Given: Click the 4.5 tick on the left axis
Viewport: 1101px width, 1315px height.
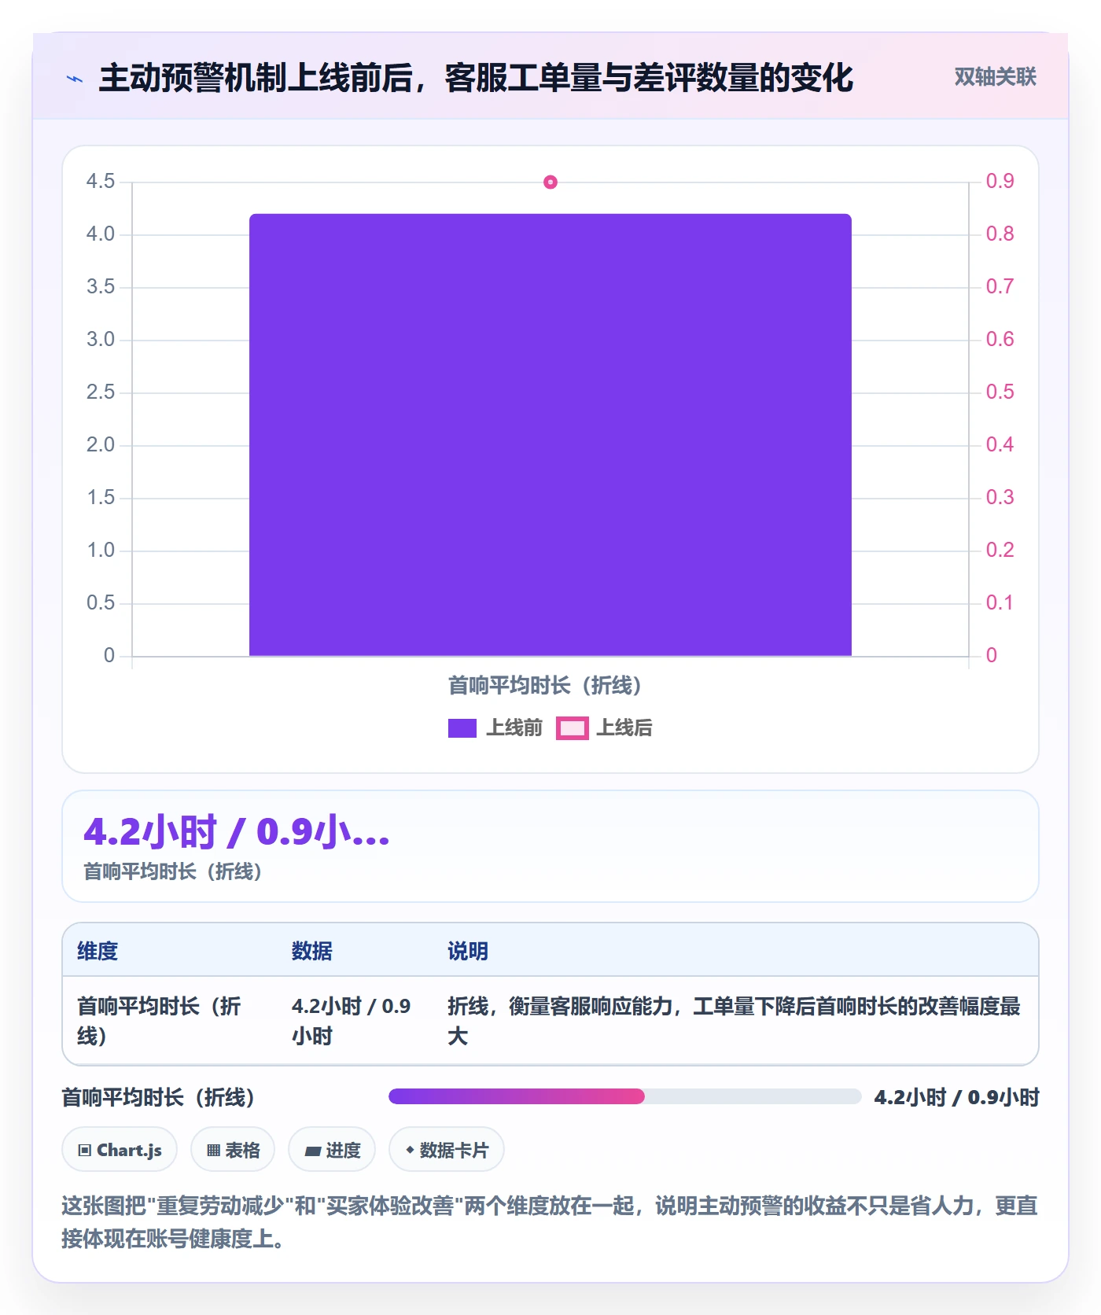Looking at the screenshot, I should point(101,182).
